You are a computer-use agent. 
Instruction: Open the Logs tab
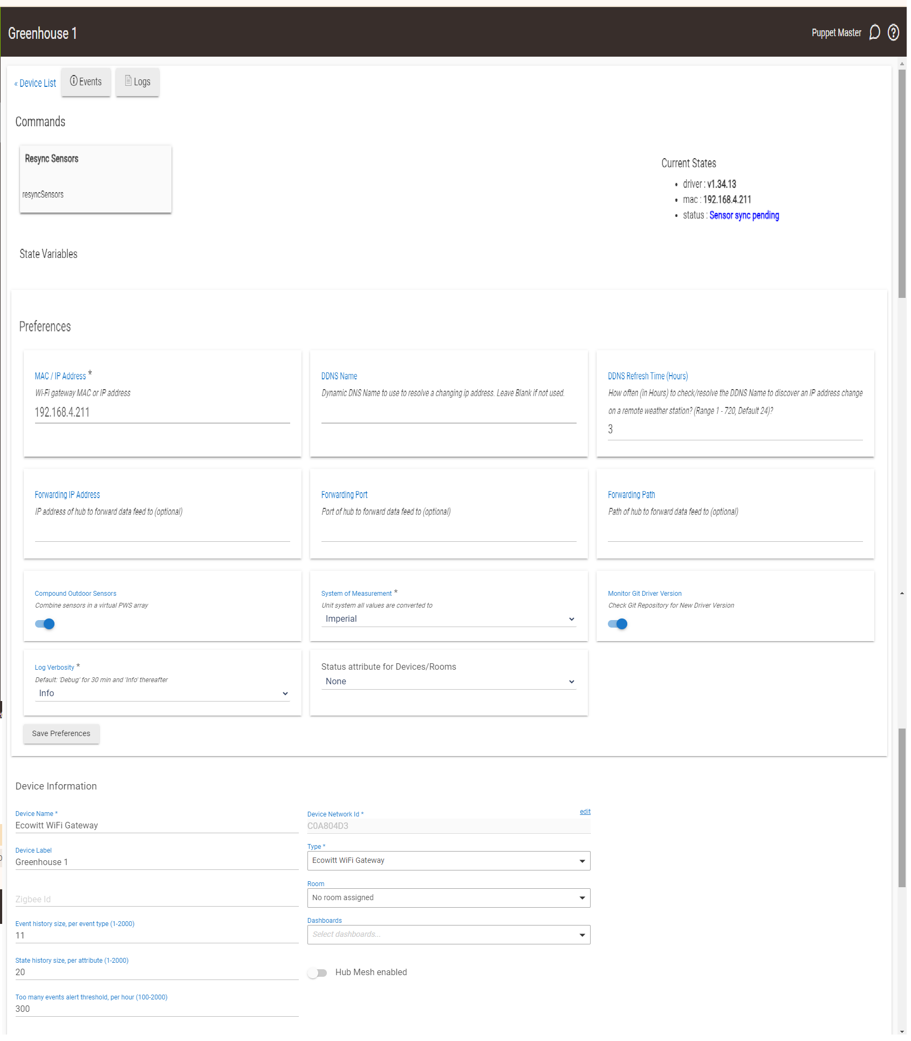[x=138, y=82]
